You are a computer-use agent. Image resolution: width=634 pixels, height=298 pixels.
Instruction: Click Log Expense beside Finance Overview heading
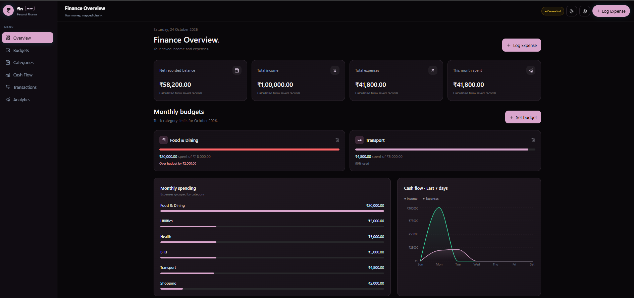pyautogui.click(x=521, y=45)
